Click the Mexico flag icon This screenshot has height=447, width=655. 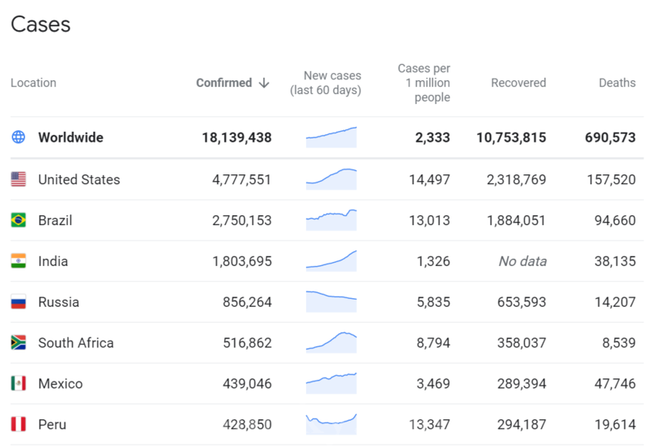point(18,384)
